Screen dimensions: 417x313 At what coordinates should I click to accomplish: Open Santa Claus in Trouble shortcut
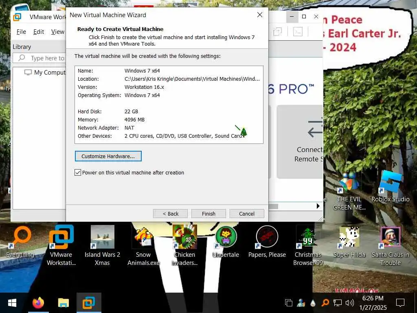tap(391, 245)
